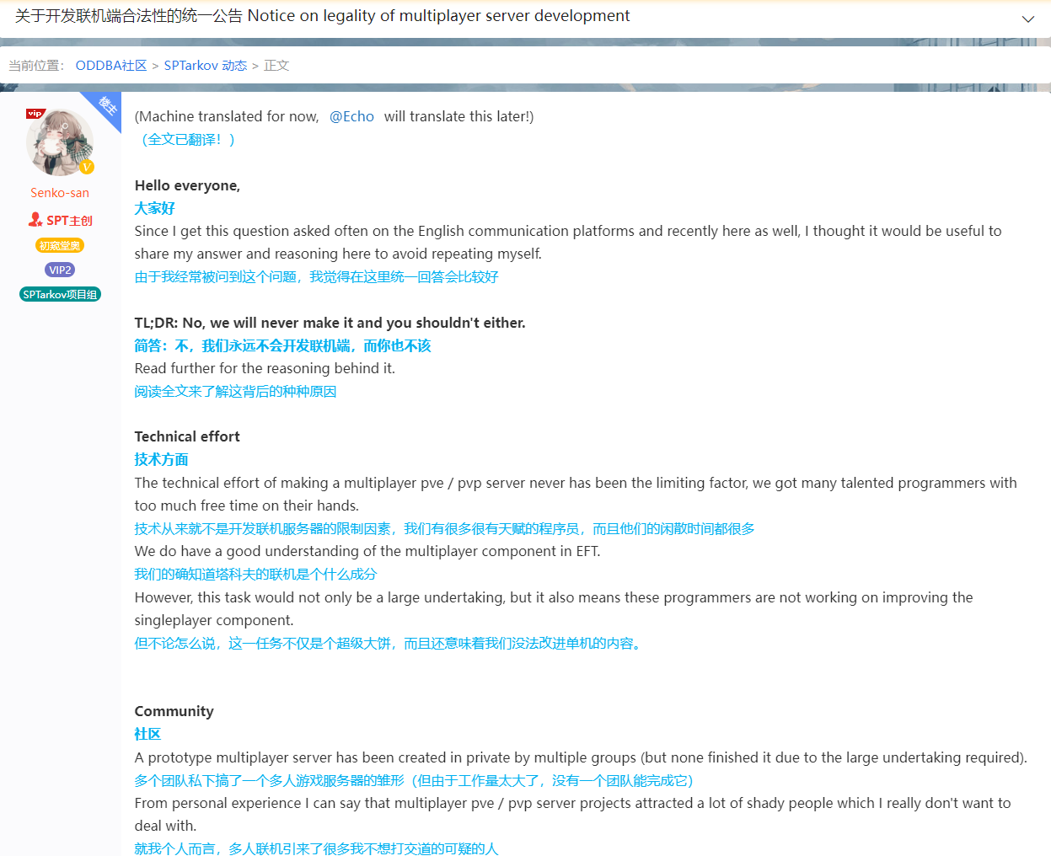
Task: Click the SPT主创 title label
Action: [x=69, y=221]
